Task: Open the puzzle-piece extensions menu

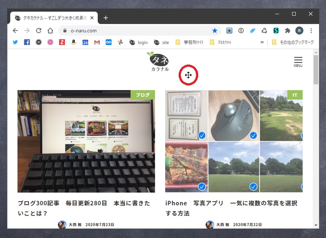Action: tap(288, 31)
